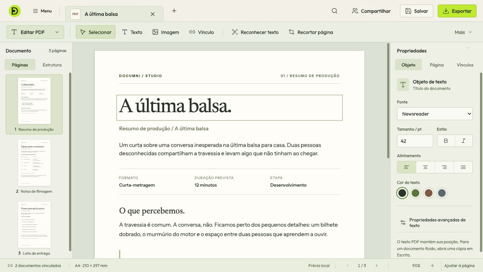Screen dimensions: 483x272
Task: Toggle italic style for the title
Action: [x=463, y=141]
